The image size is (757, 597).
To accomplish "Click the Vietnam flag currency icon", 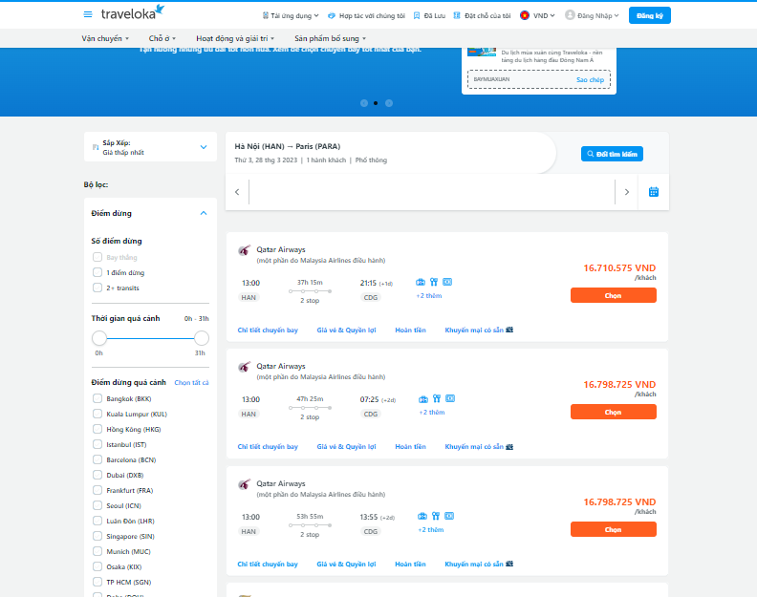I will (525, 15).
